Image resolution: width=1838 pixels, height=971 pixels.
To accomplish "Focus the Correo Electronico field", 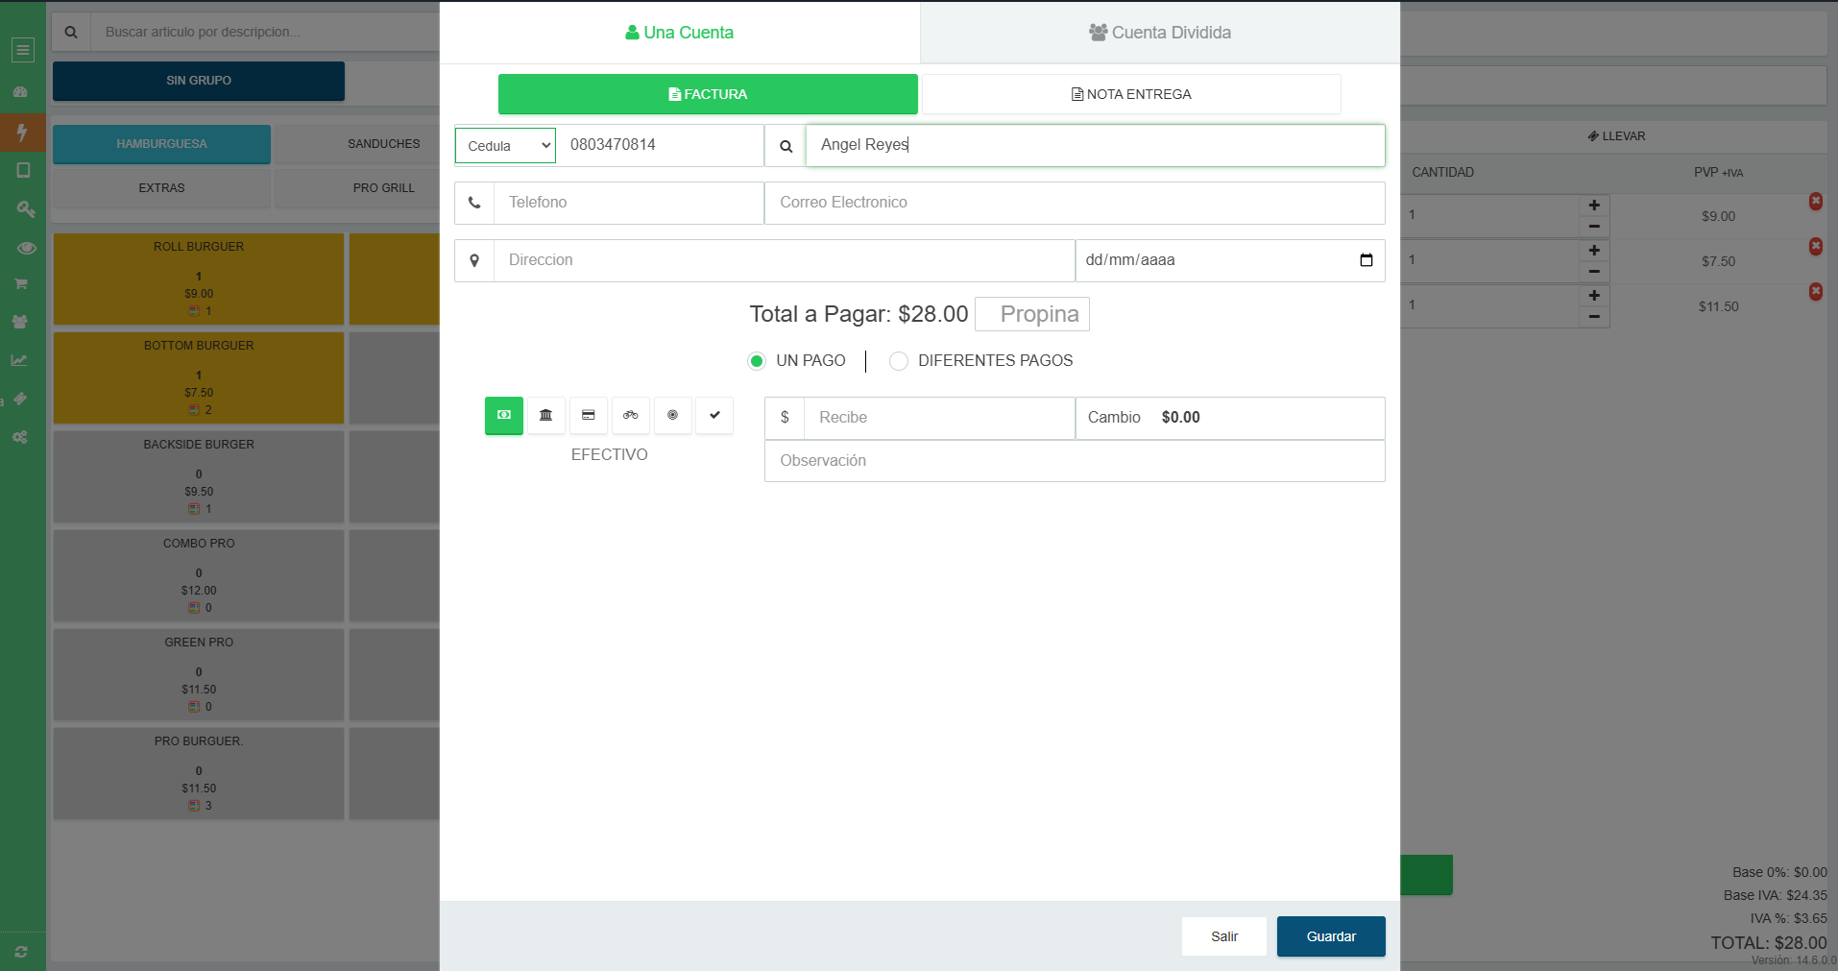I will pyautogui.click(x=1075, y=203).
